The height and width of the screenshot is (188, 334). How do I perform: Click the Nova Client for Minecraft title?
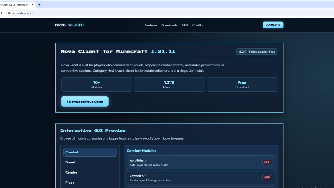(x=118, y=52)
